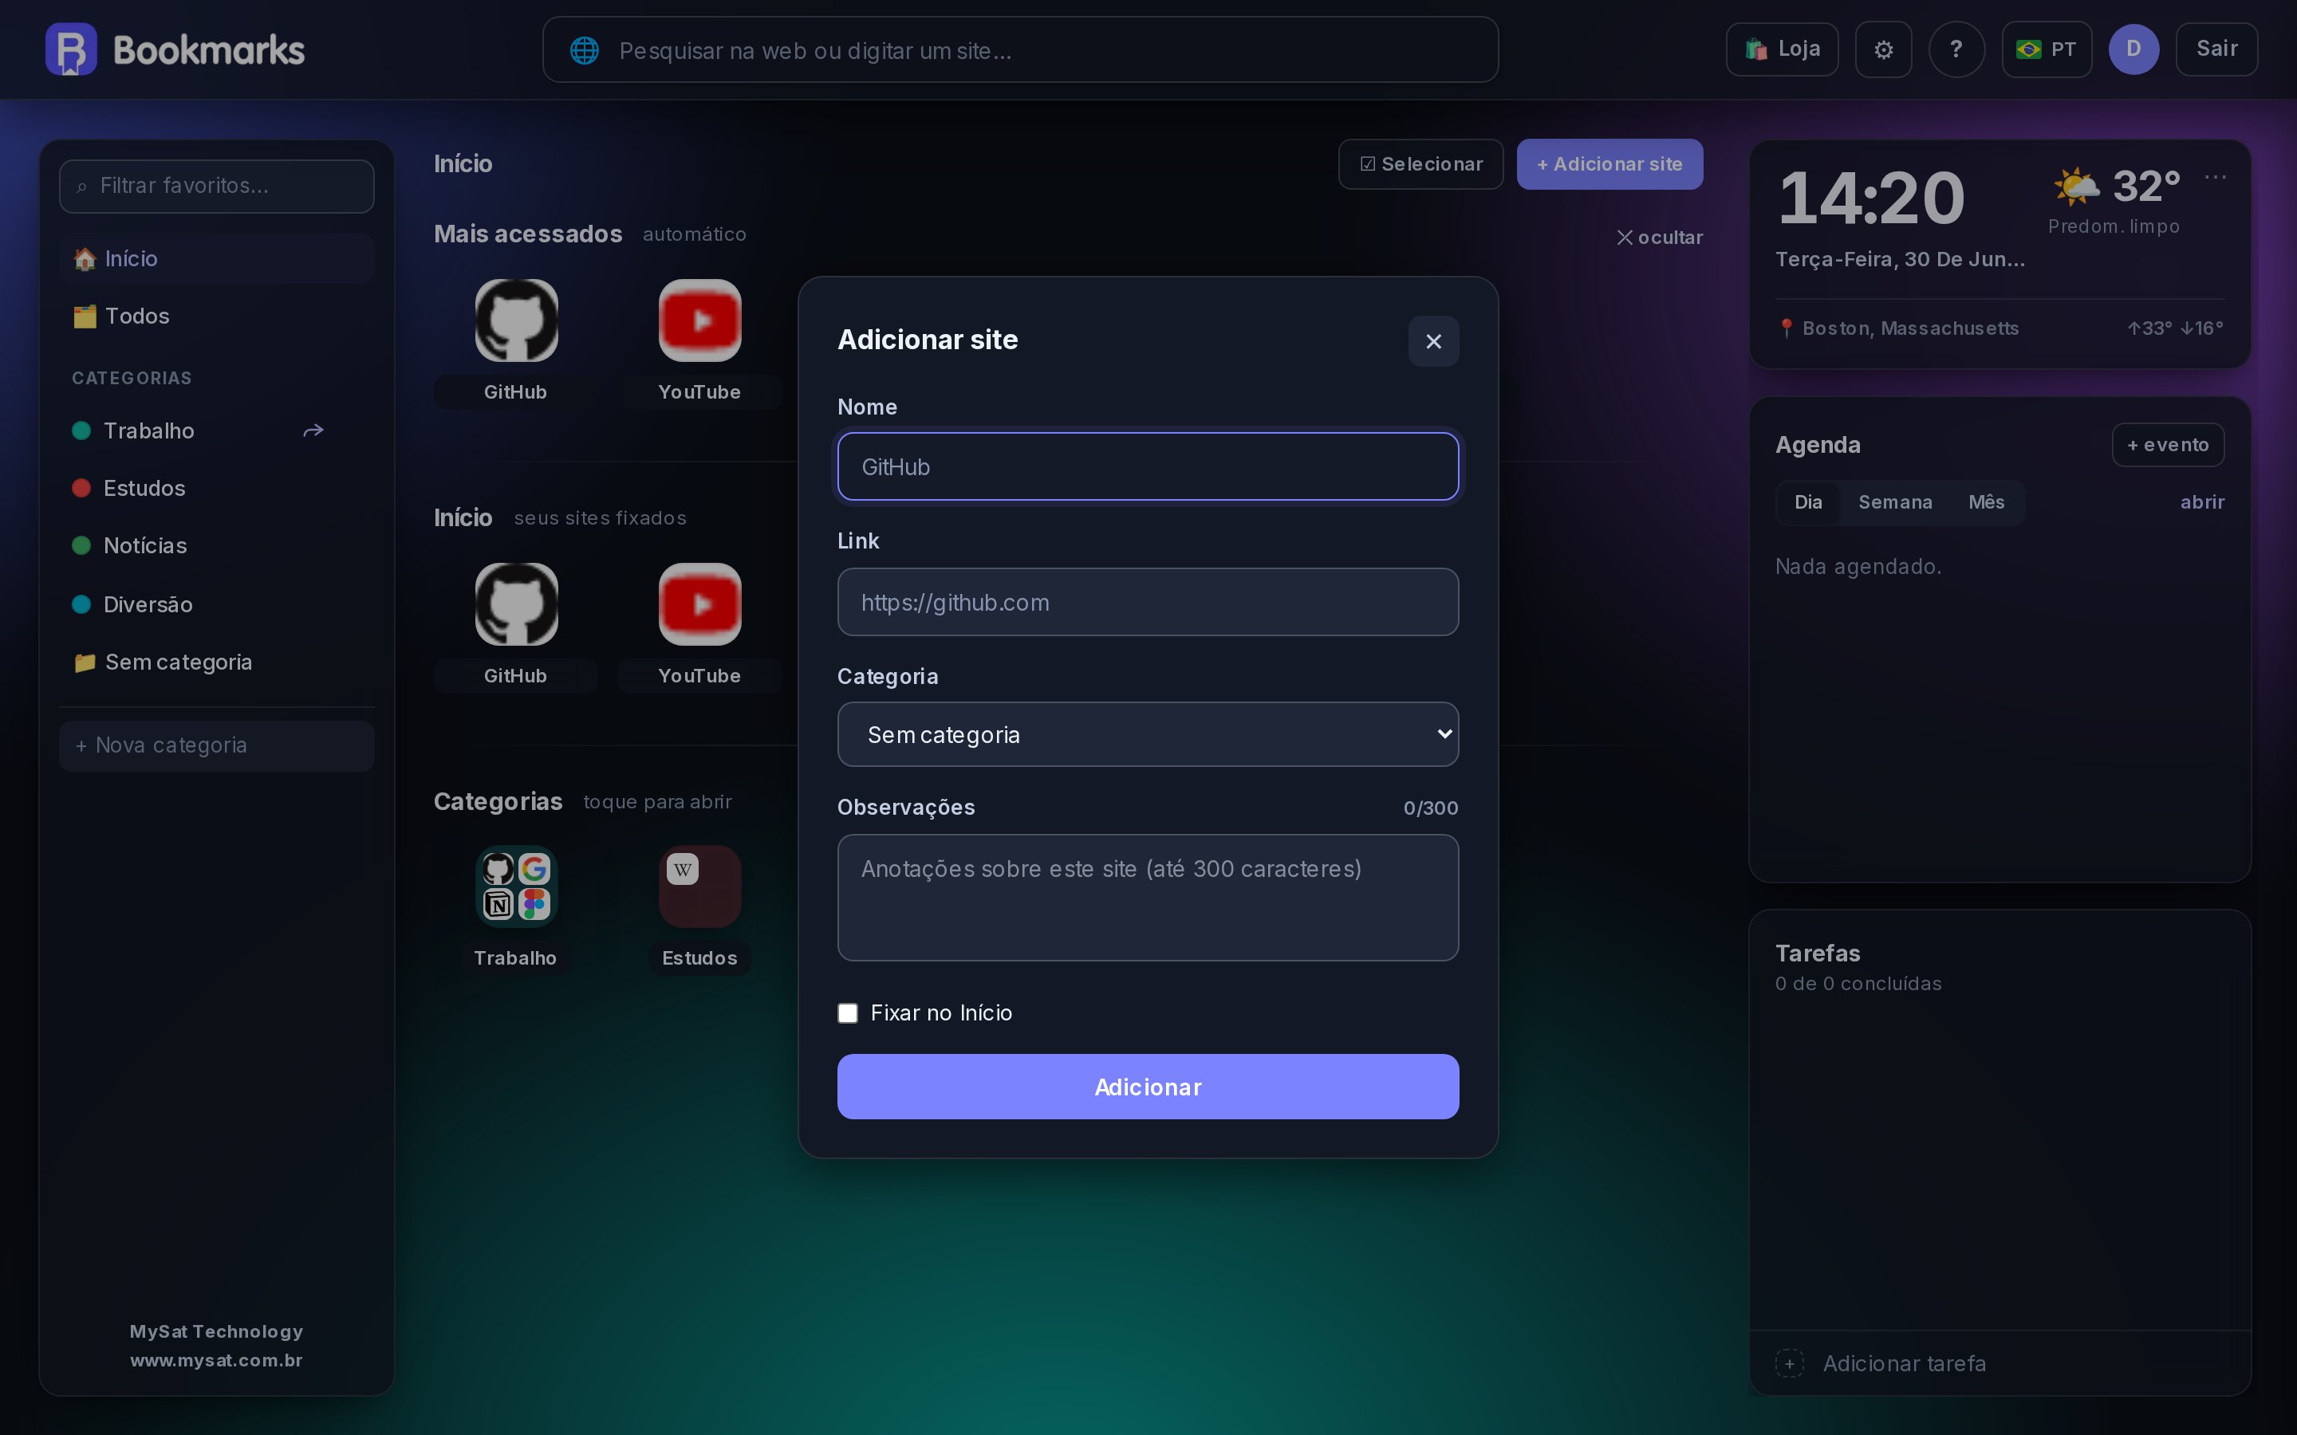Select the red Estudos category dot

(x=81, y=488)
